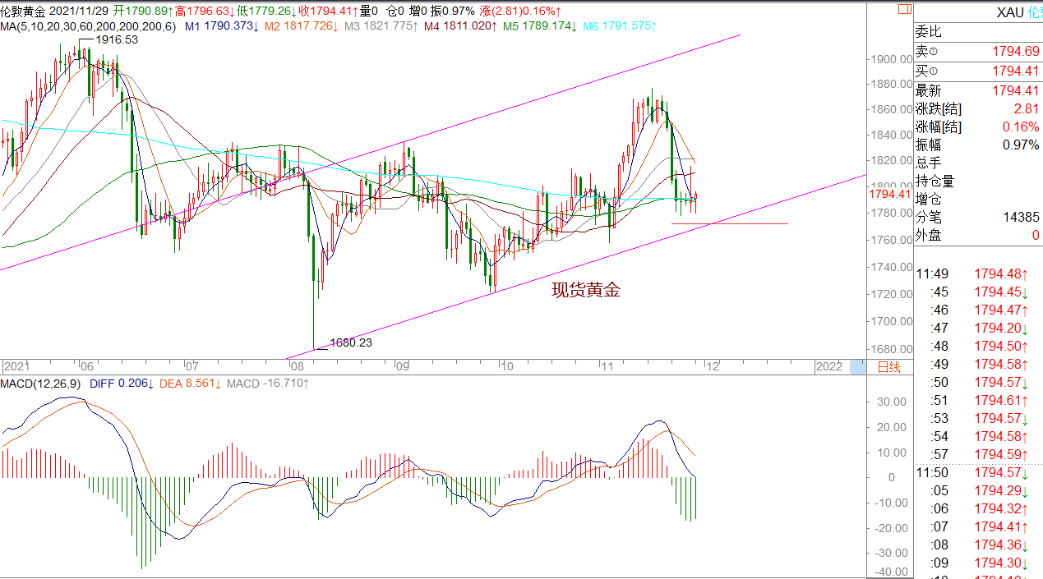The width and height of the screenshot is (1043, 579).
Task: Click the MACD(12,26,9) indicator label
Action: pyautogui.click(x=41, y=384)
